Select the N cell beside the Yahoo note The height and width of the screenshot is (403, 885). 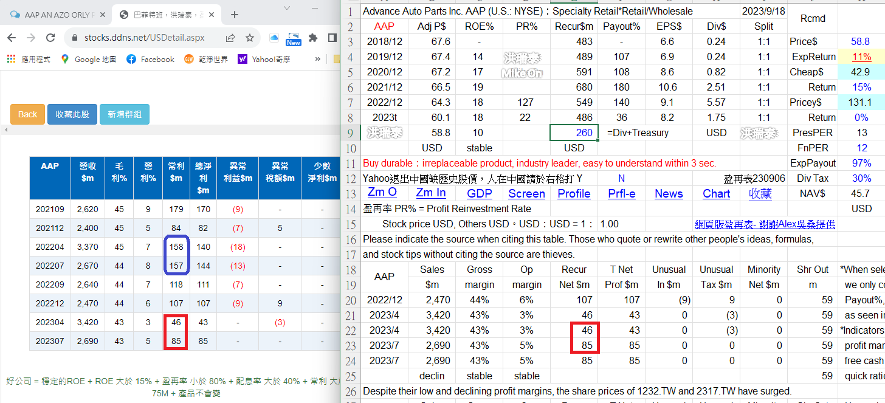(x=621, y=178)
